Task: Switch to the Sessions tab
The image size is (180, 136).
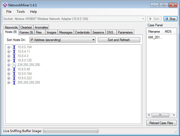Action: (98, 32)
